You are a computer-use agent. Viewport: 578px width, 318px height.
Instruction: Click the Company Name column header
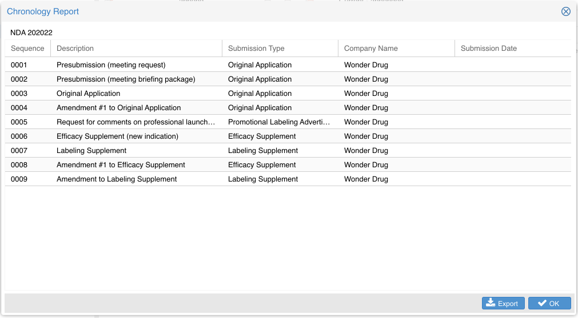[x=370, y=49]
